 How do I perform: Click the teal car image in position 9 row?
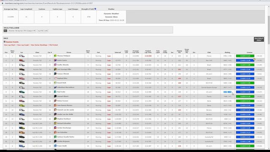(22, 92)
